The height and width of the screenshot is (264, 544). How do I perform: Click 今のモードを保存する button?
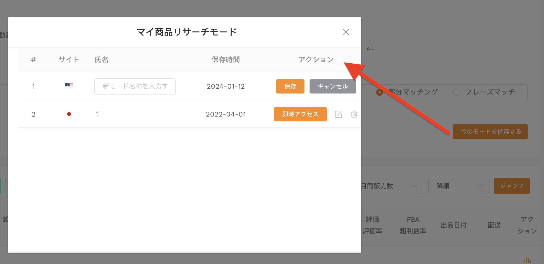[490, 132]
